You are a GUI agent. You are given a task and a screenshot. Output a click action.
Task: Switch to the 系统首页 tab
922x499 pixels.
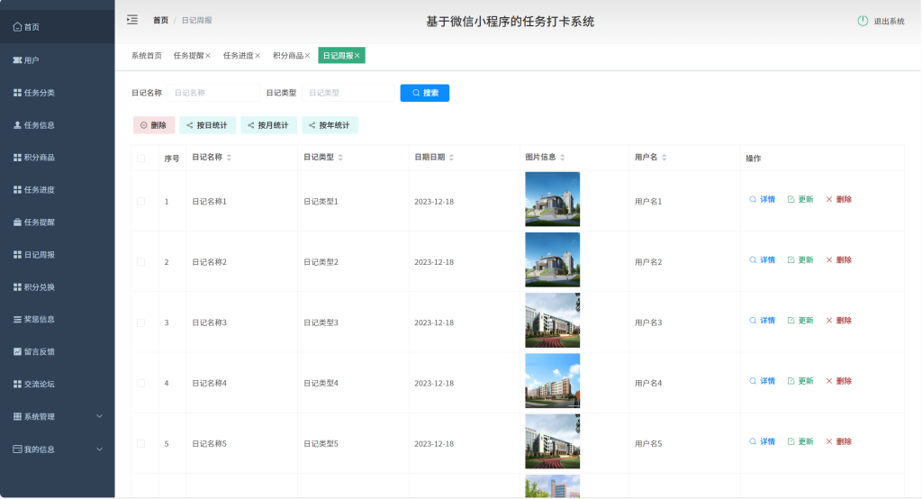147,55
